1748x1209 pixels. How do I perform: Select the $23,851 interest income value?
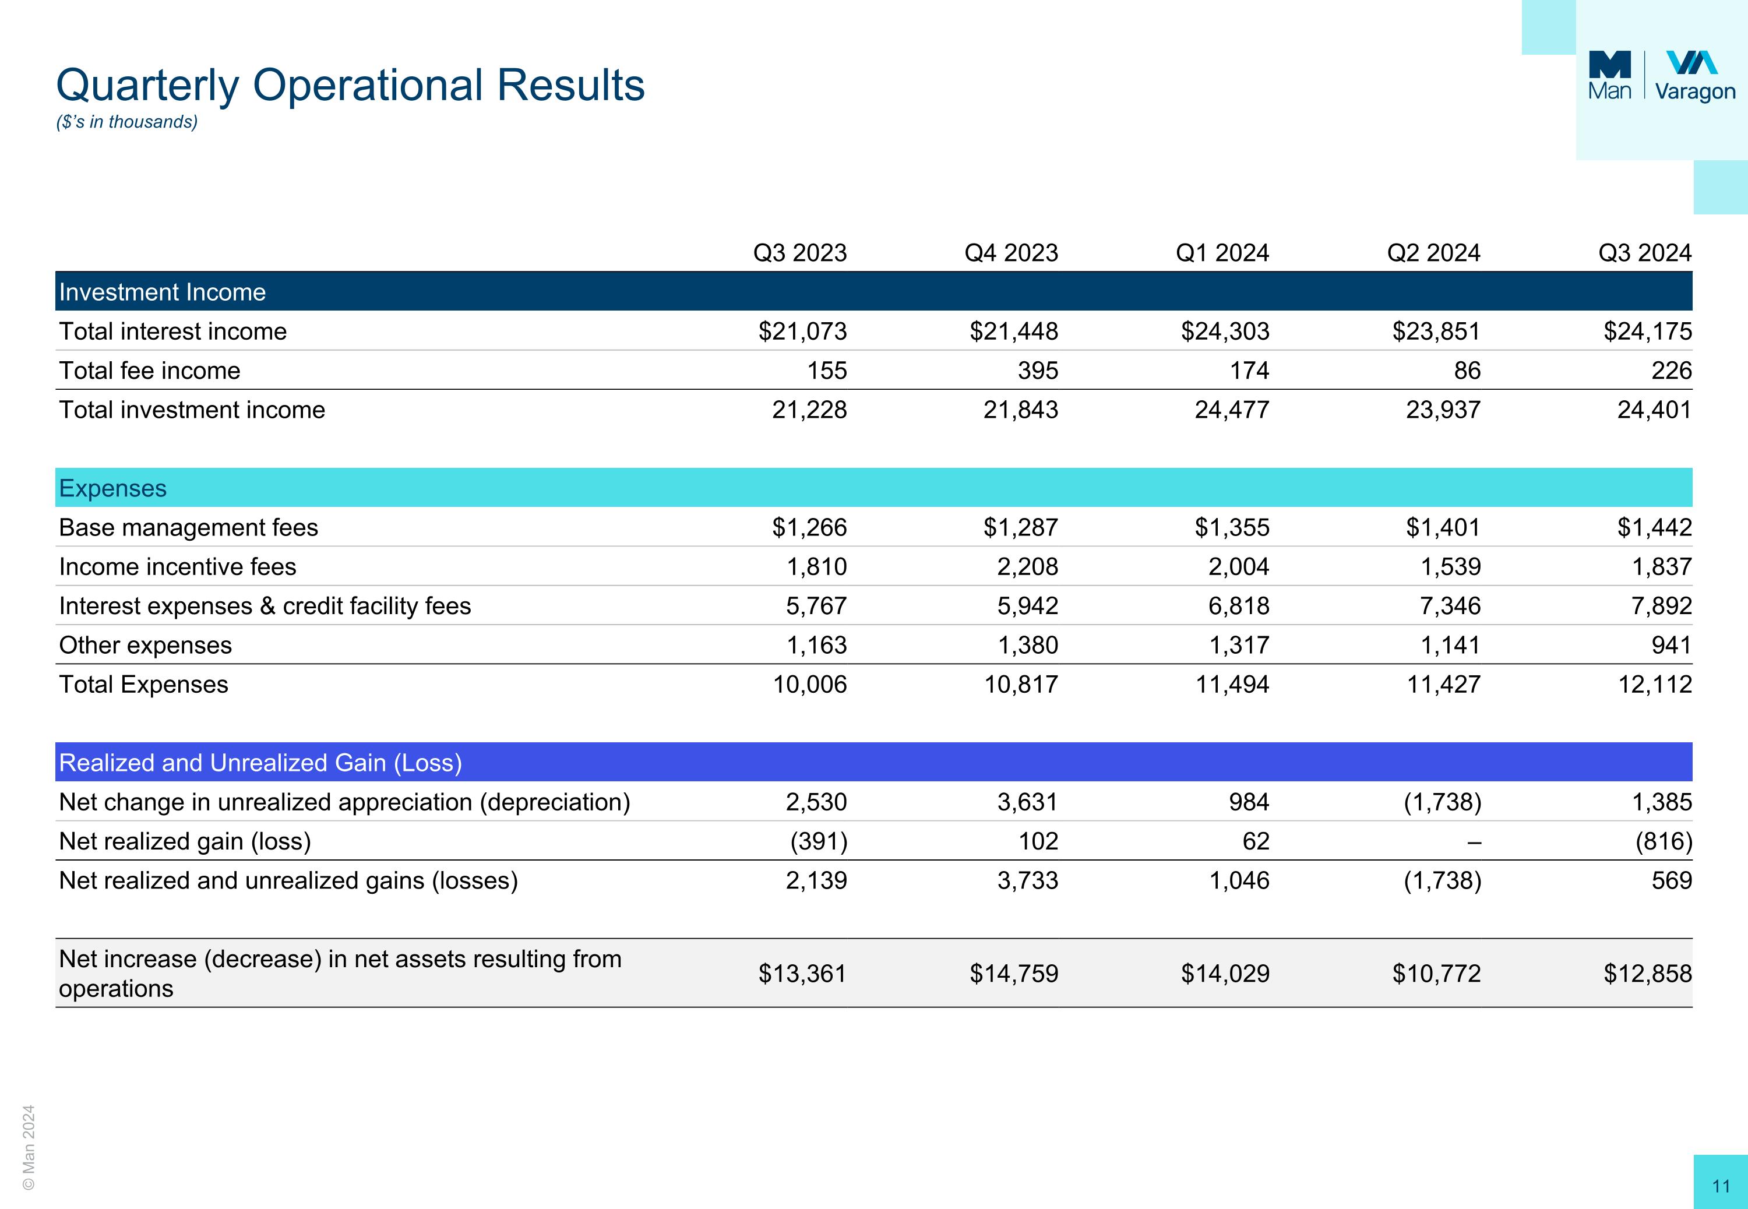(x=1437, y=331)
